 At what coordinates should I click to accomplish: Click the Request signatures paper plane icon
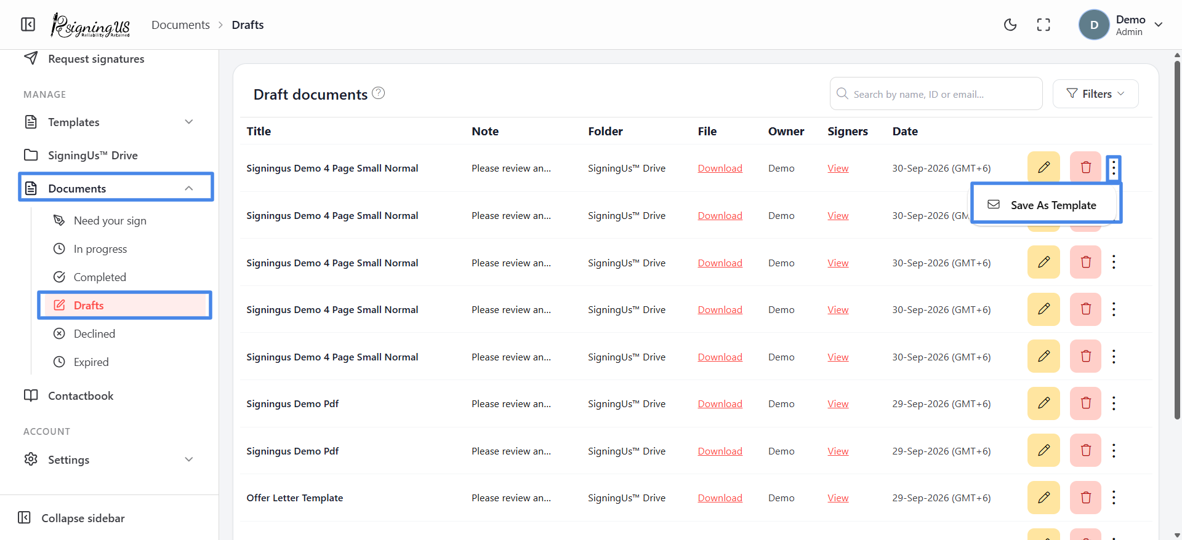click(31, 58)
